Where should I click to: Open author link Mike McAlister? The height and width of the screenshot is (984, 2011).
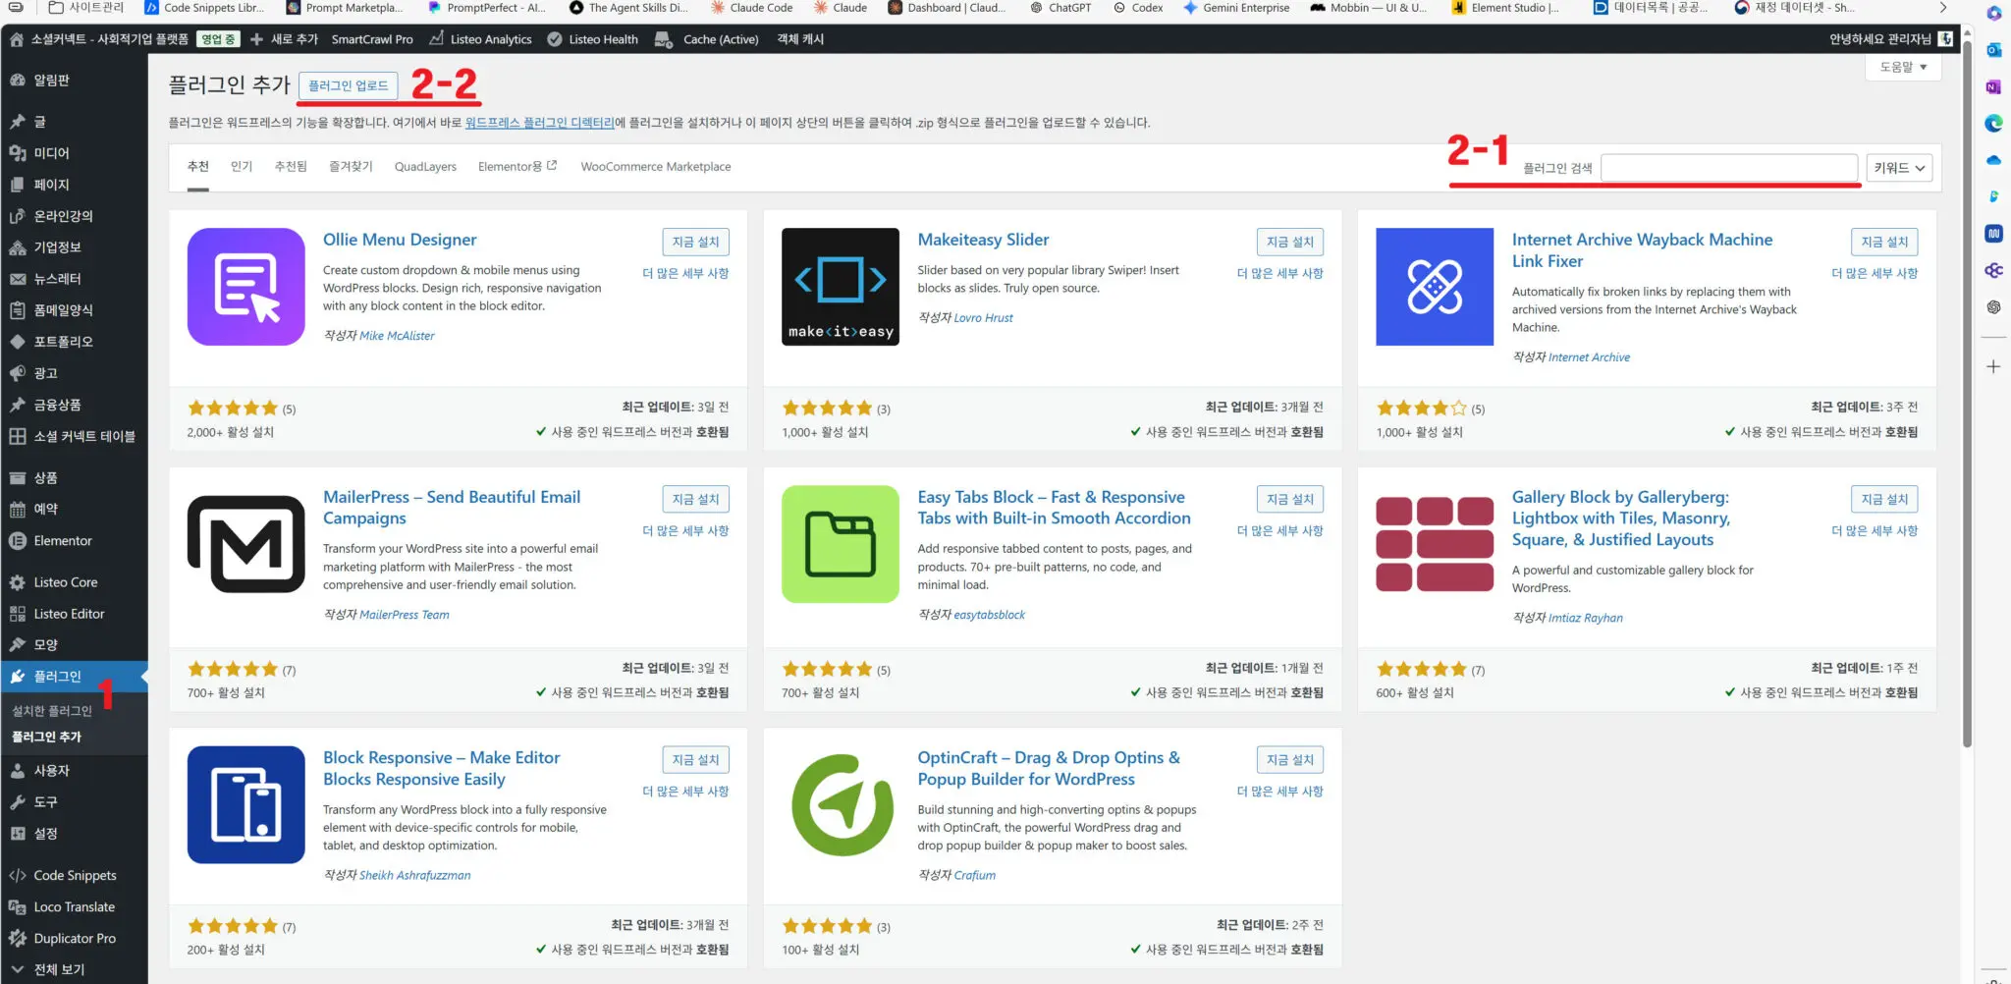pos(397,336)
